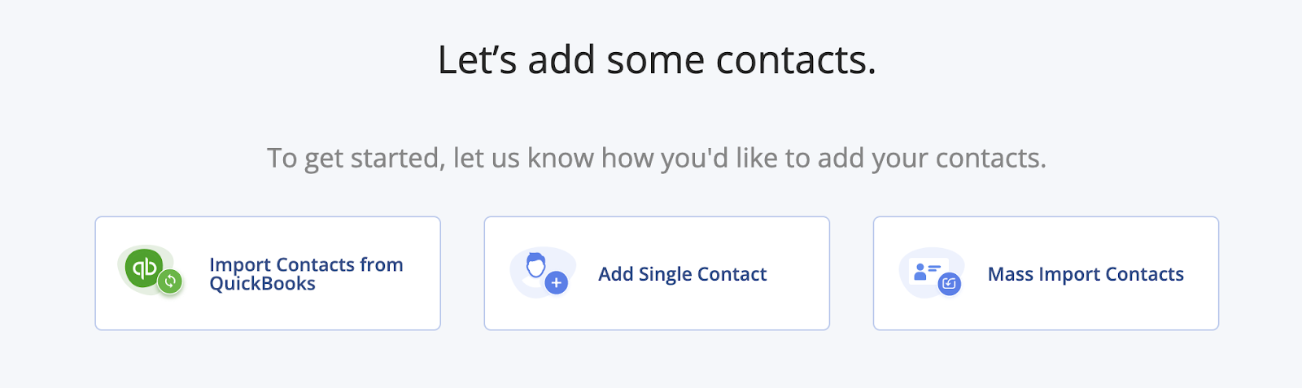Click the blue import arrow badge
1302x388 pixels.
pyautogui.click(x=949, y=284)
